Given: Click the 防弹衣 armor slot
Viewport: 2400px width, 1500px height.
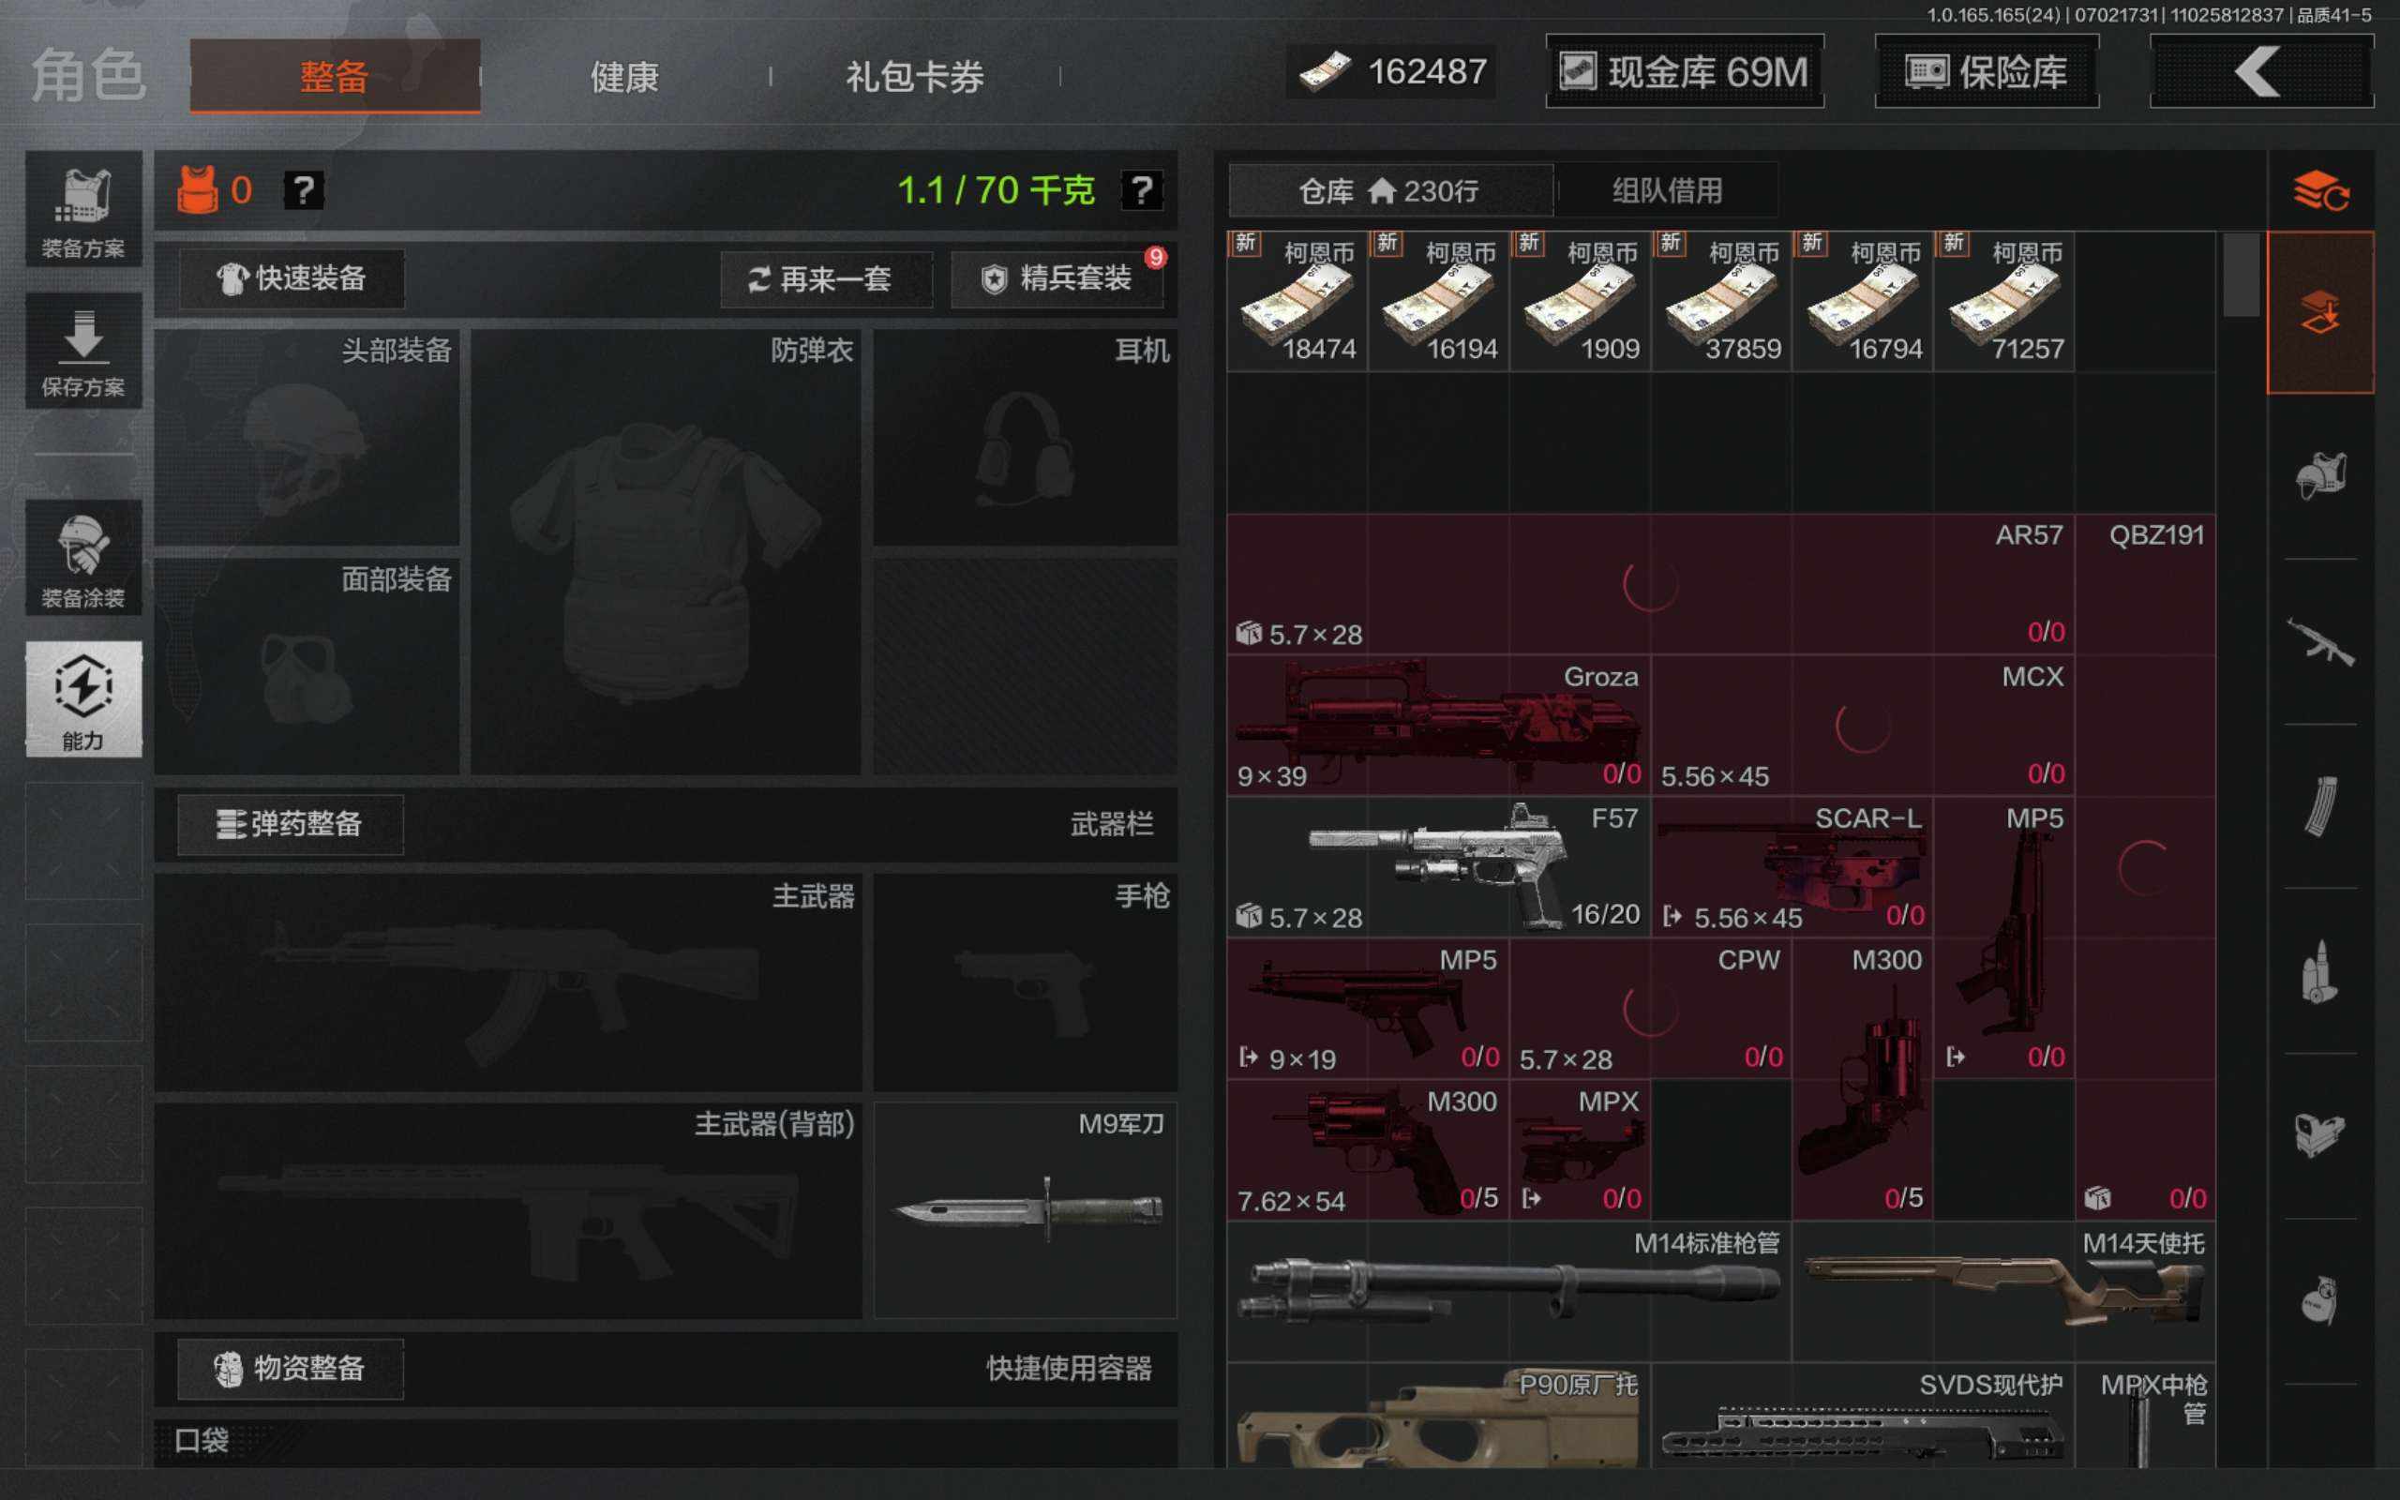Looking at the screenshot, I should click(666, 551).
